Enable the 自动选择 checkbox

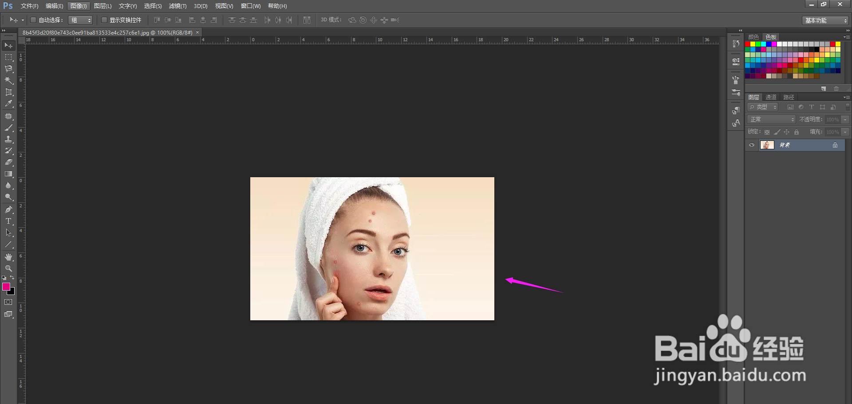click(x=33, y=20)
